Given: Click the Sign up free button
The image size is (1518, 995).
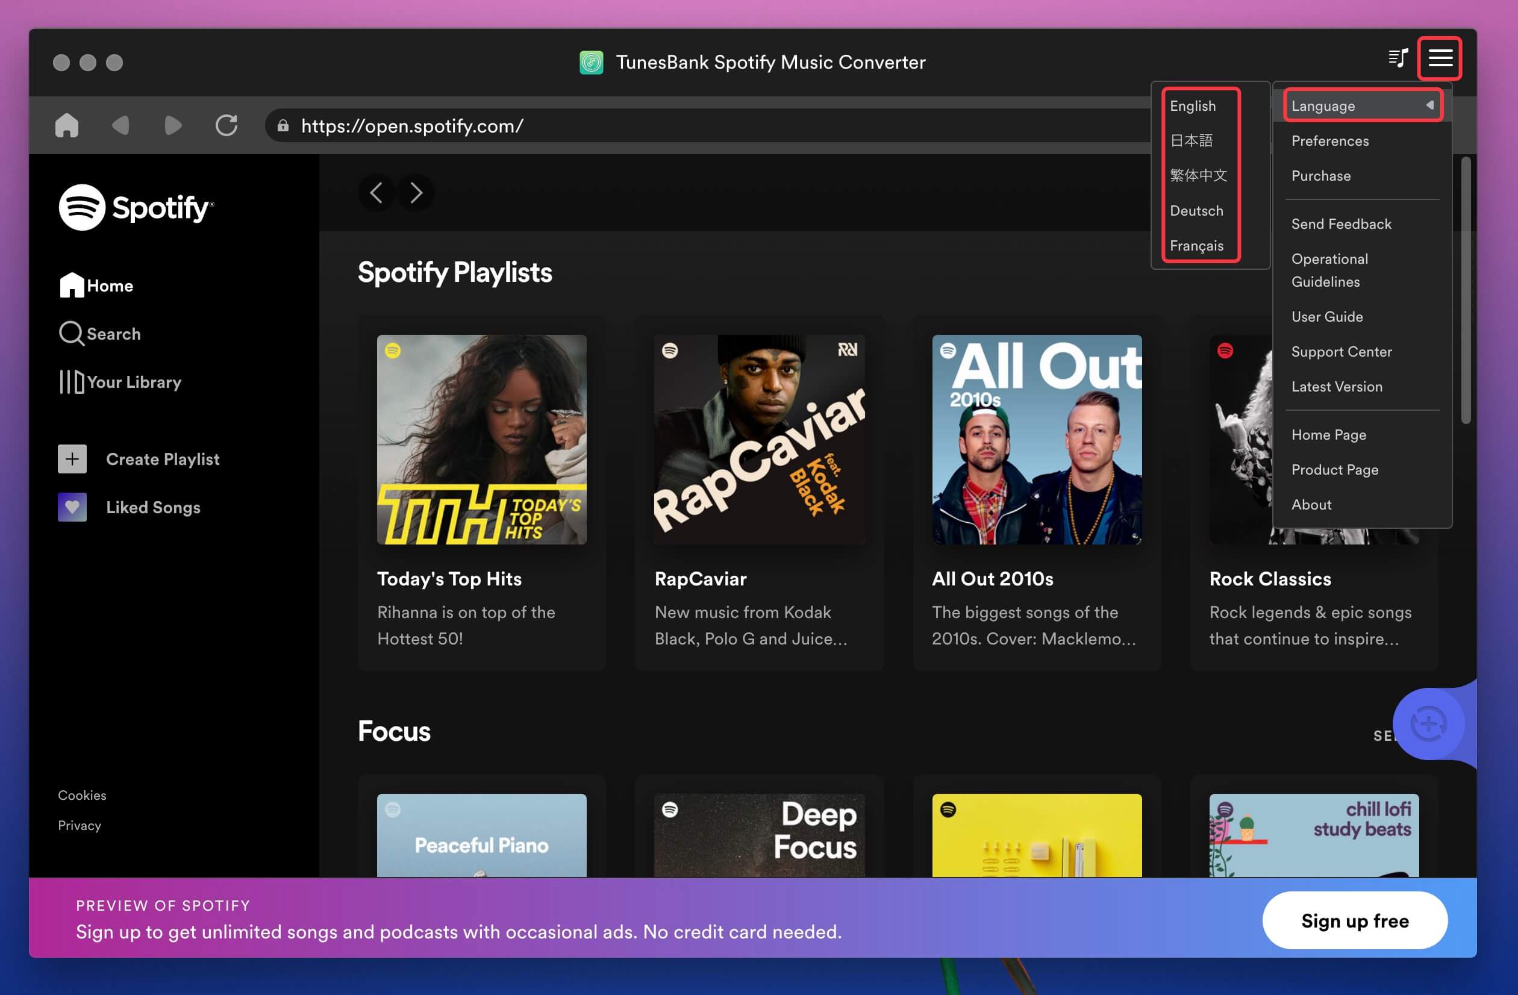Looking at the screenshot, I should 1355,920.
